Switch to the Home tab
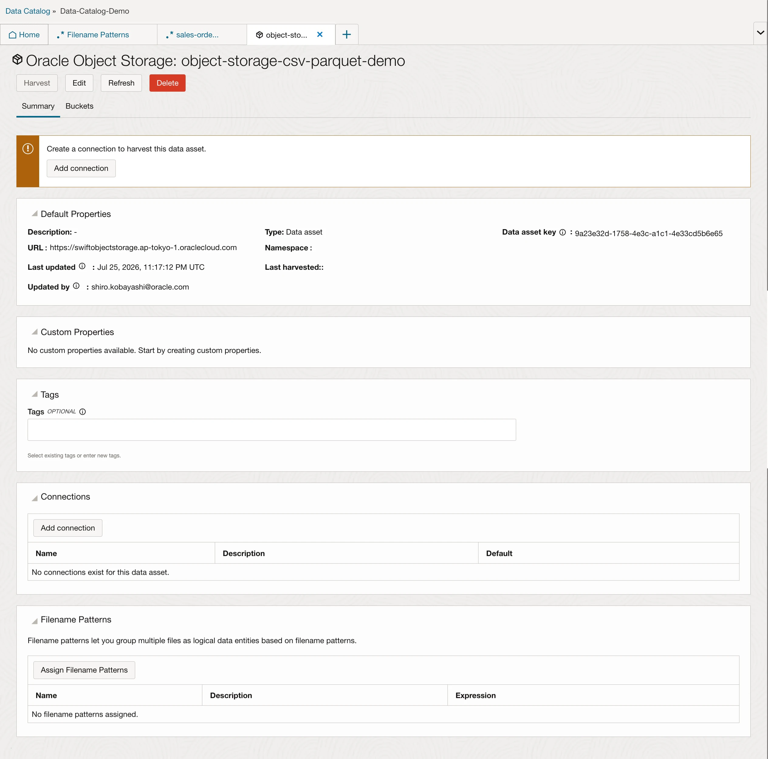Image resolution: width=768 pixels, height=759 pixels. point(24,35)
